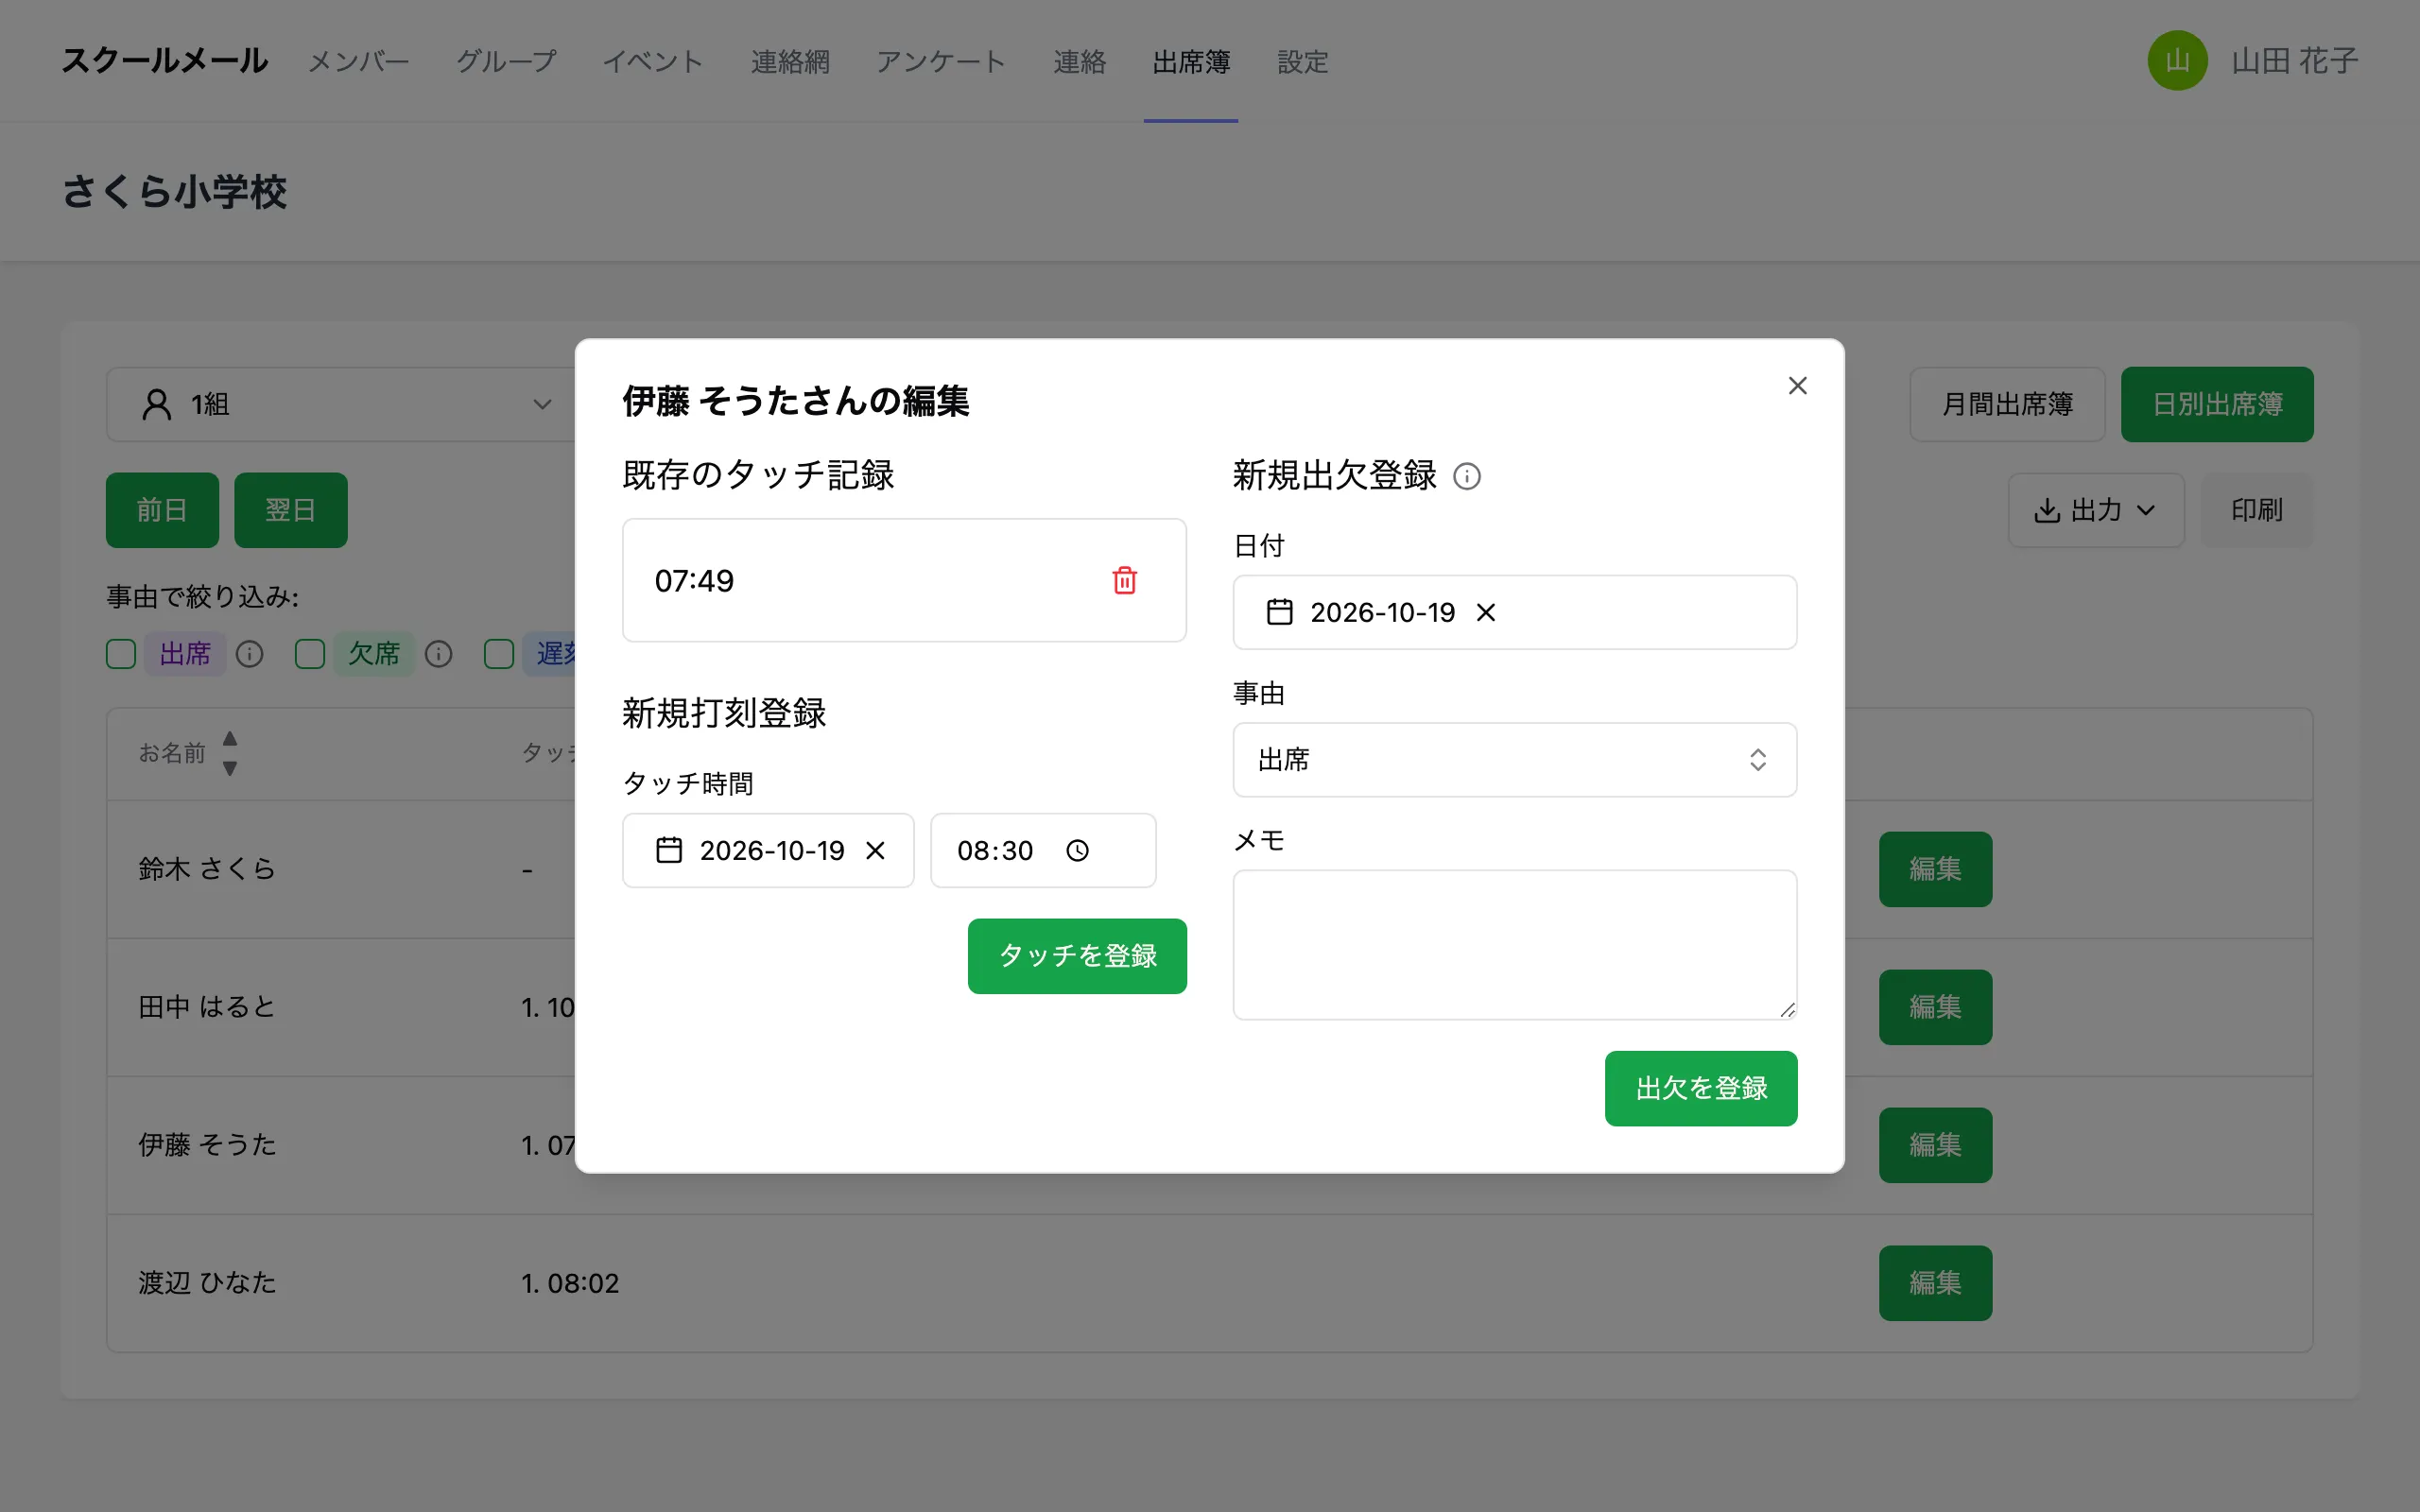This screenshot has width=2420, height=1512.
Task: Click the 田中 はると name cell
Action: 207,1007
